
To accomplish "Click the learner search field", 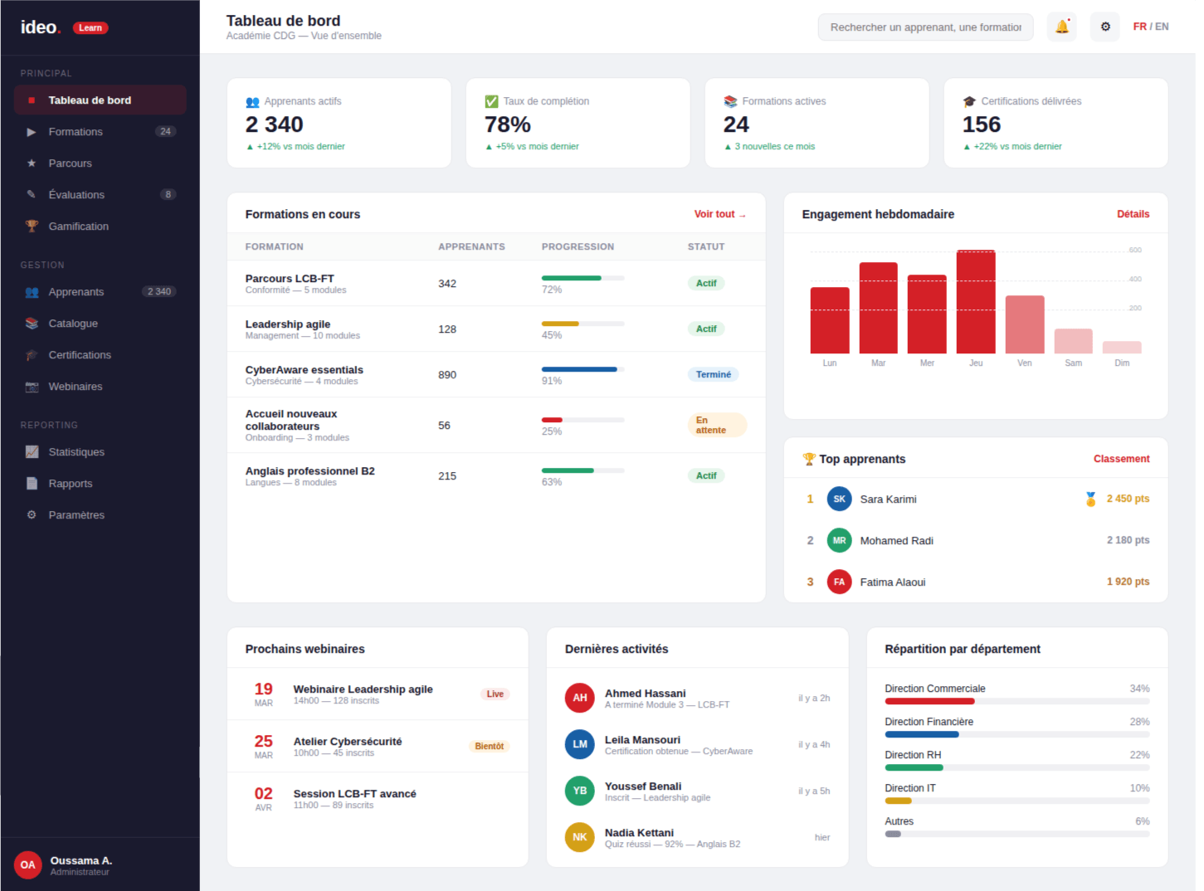I will tap(925, 27).
